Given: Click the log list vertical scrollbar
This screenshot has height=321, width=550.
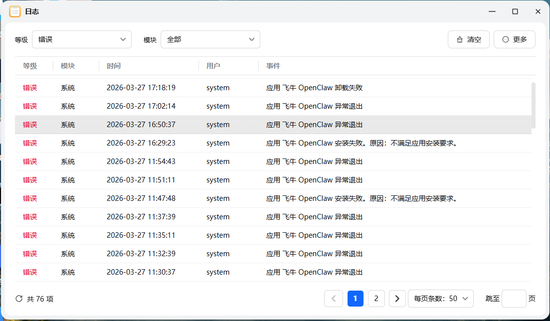Looking at the screenshot, I should [534, 105].
